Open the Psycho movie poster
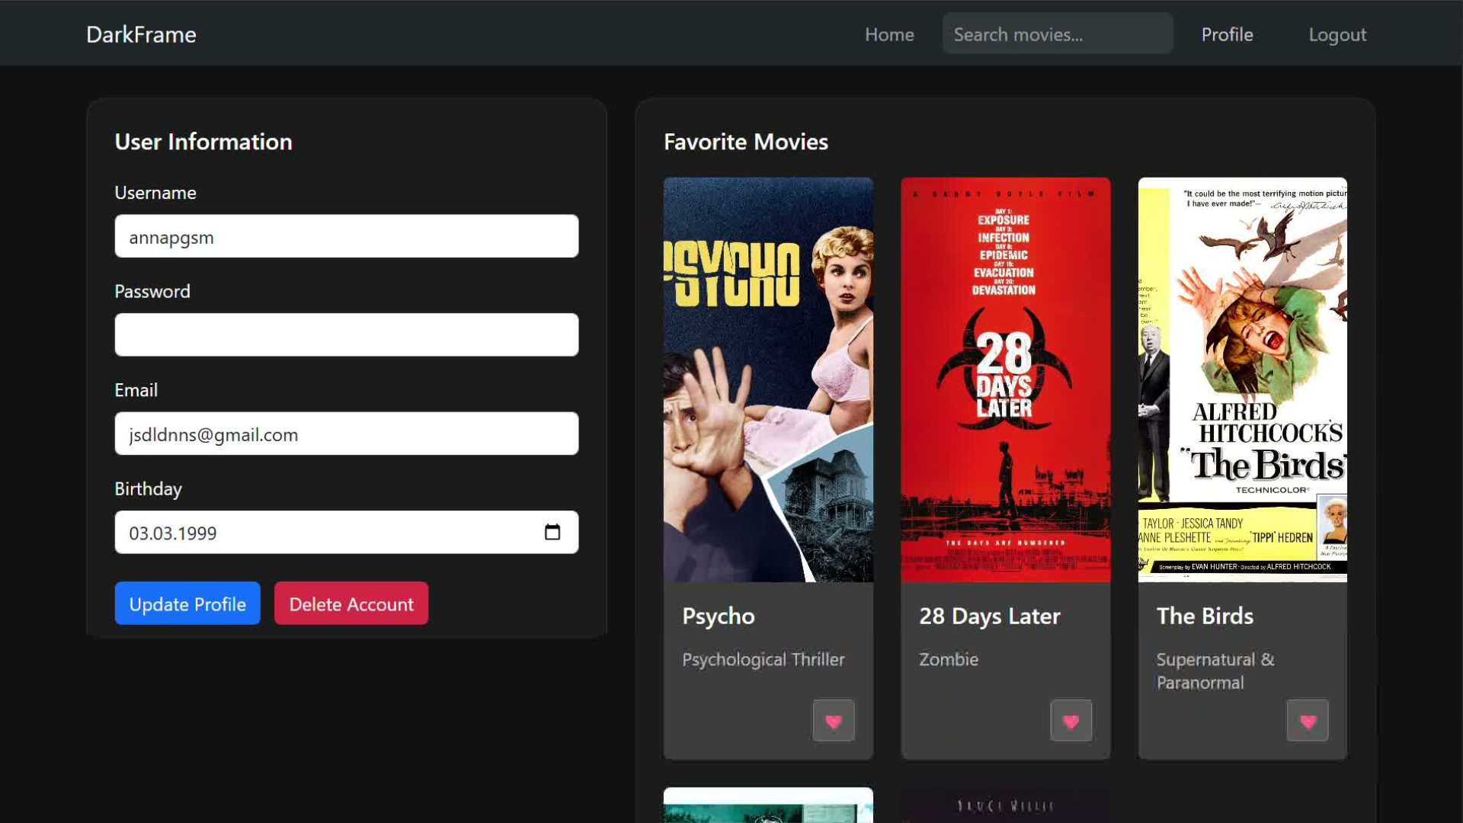This screenshot has width=1463, height=823. click(x=768, y=379)
